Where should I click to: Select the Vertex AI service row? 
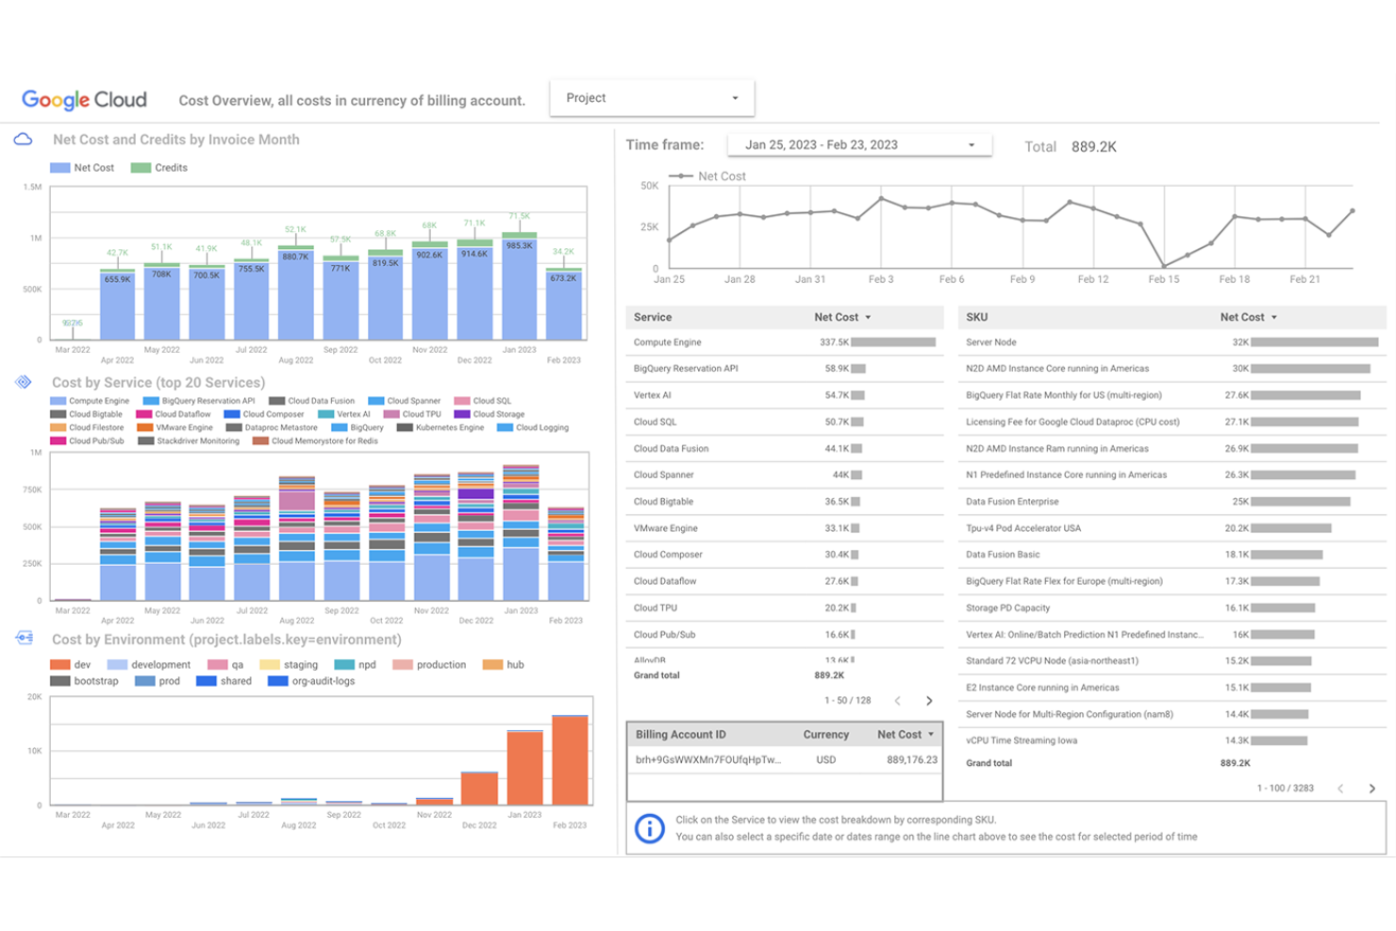[x=653, y=395]
